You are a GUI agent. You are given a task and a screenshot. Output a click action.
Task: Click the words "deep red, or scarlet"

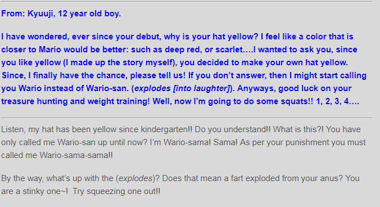point(204,49)
